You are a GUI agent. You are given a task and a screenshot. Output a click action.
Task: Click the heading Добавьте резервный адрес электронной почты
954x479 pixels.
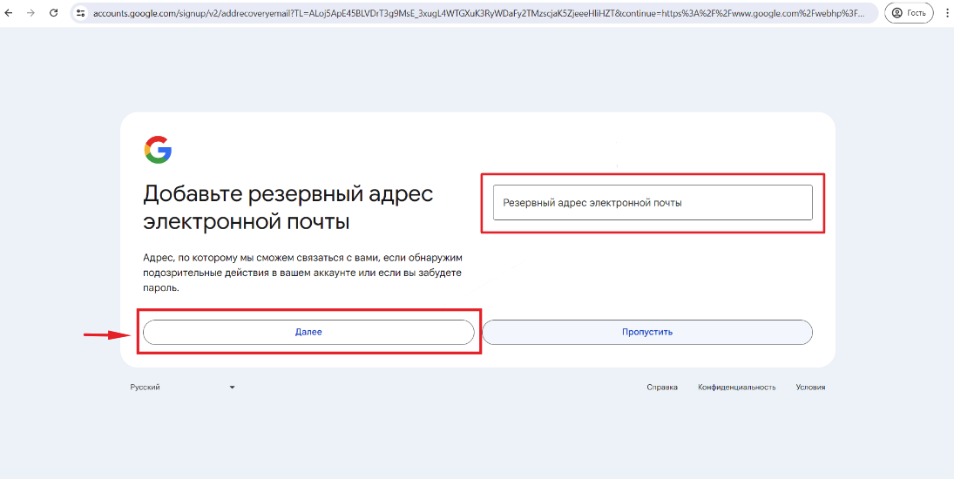point(288,208)
